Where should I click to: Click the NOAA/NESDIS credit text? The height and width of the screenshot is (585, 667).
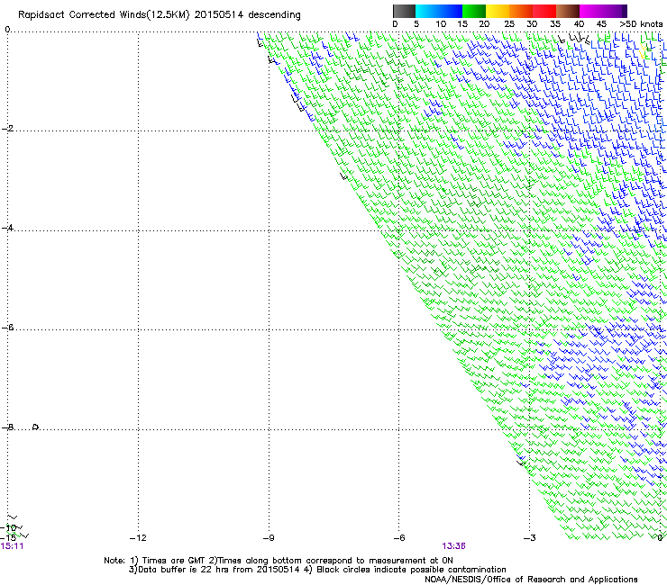531,579
